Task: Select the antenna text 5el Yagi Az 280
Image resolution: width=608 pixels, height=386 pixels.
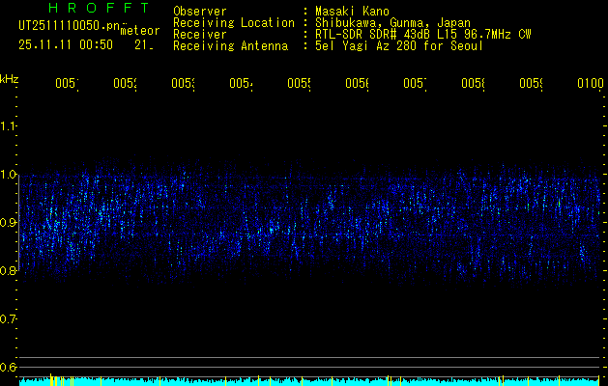Action: tap(366, 46)
